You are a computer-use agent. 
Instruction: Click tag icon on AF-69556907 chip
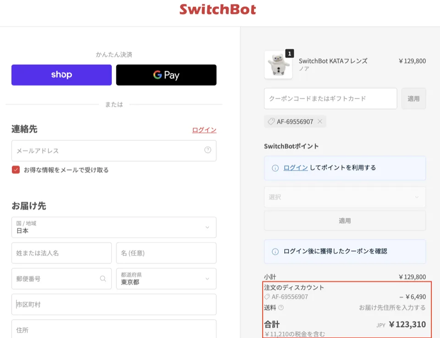click(271, 122)
